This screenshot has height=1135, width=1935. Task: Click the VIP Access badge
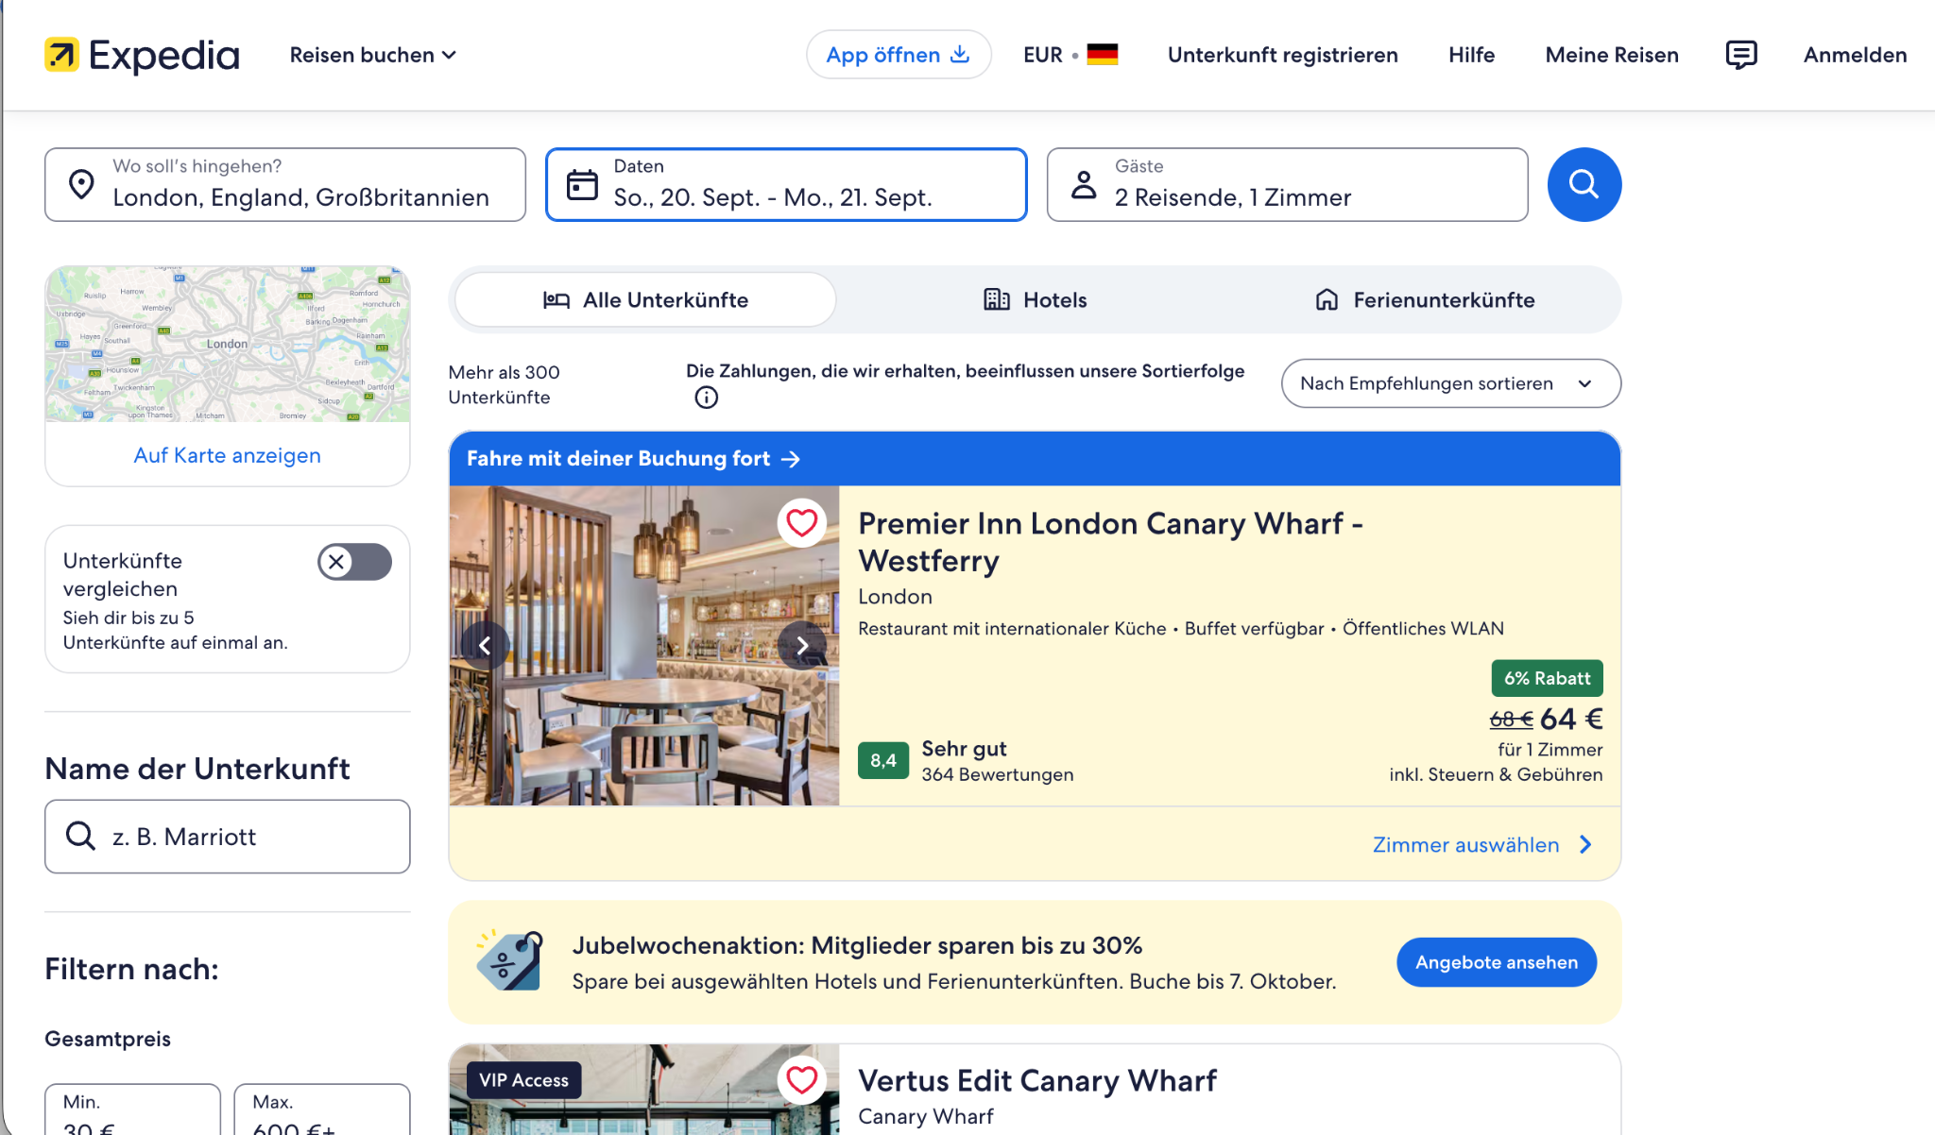coord(523,1080)
